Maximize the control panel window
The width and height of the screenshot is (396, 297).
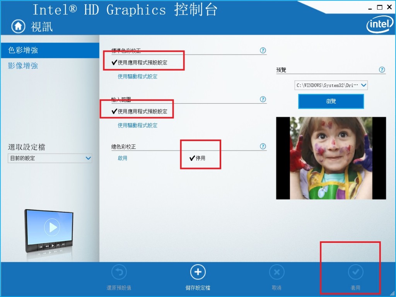[x=380, y=7]
